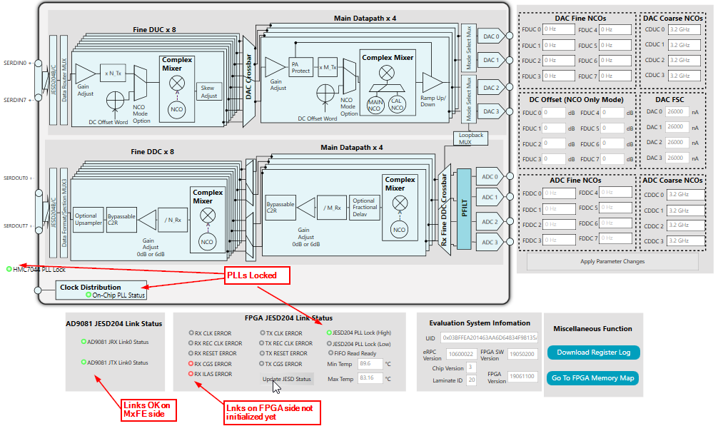Edit the CDDC 1 coarse NCO field

[686, 211]
